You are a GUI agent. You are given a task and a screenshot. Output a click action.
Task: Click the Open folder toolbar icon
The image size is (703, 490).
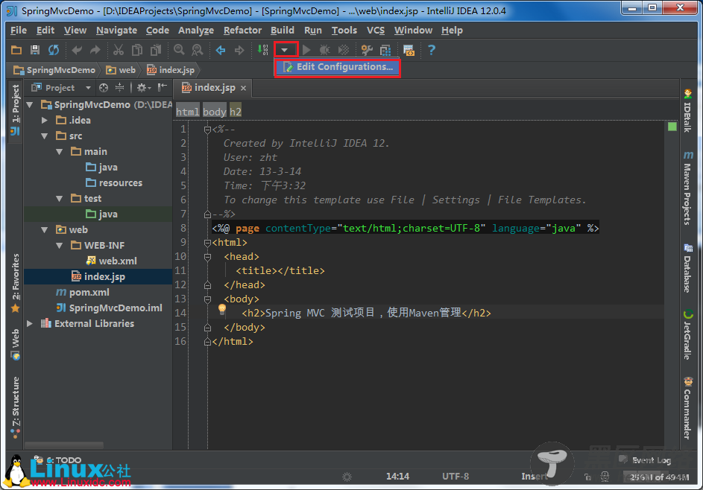16,50
